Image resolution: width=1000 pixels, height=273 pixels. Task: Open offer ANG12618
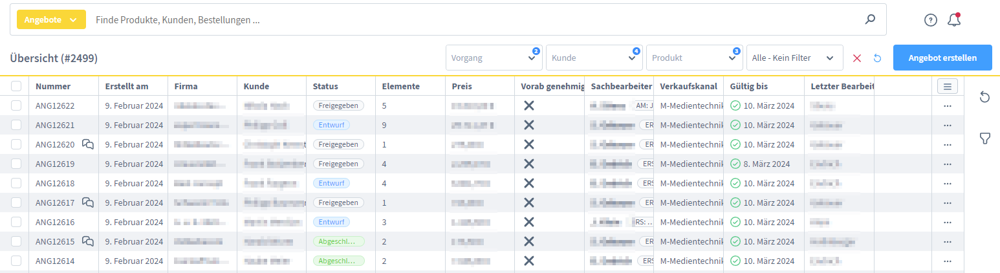tap(55, 183)
